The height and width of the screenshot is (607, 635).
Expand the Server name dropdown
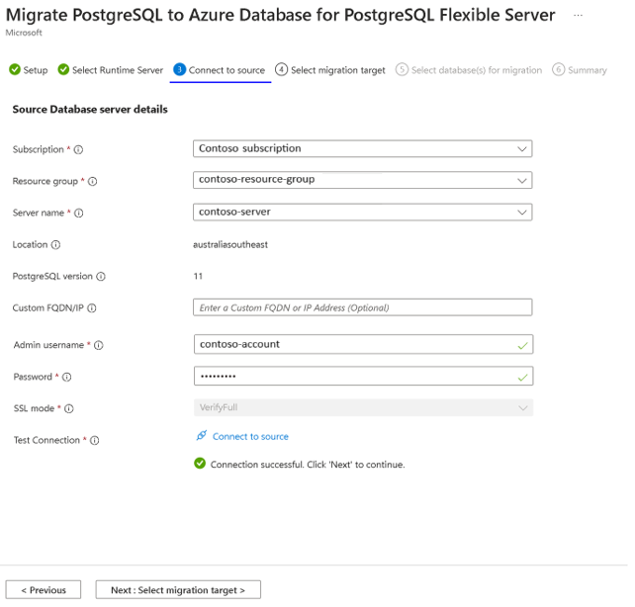coord(363,213)
